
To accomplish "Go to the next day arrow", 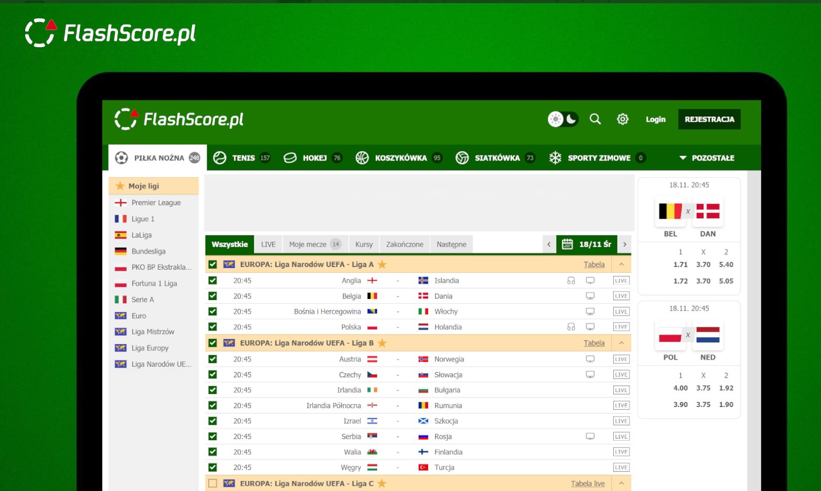I will tap(624, 244).
